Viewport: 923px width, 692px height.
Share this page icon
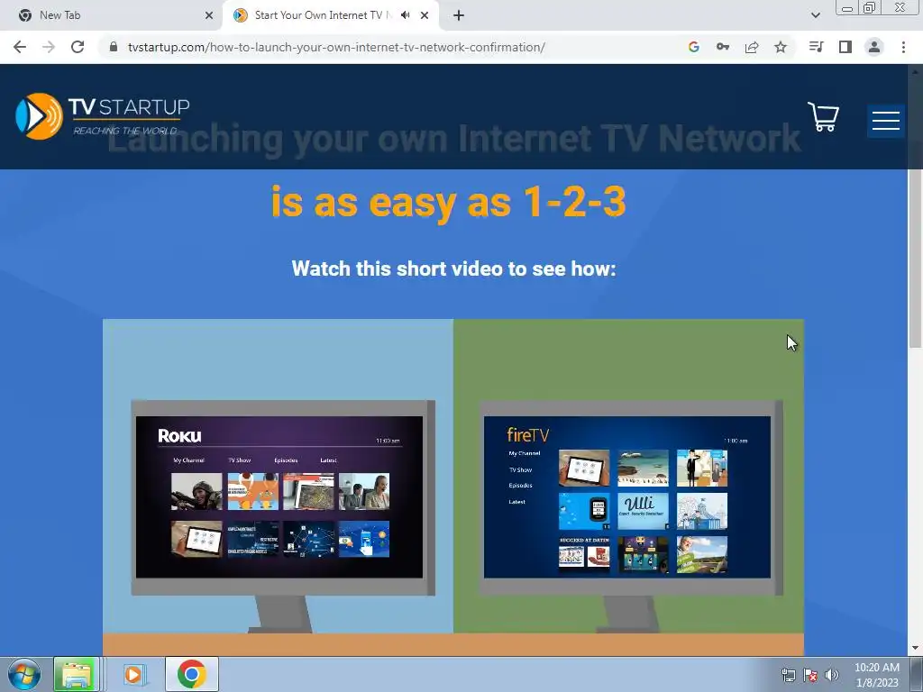pyautogui.click(x=752, y=47)
